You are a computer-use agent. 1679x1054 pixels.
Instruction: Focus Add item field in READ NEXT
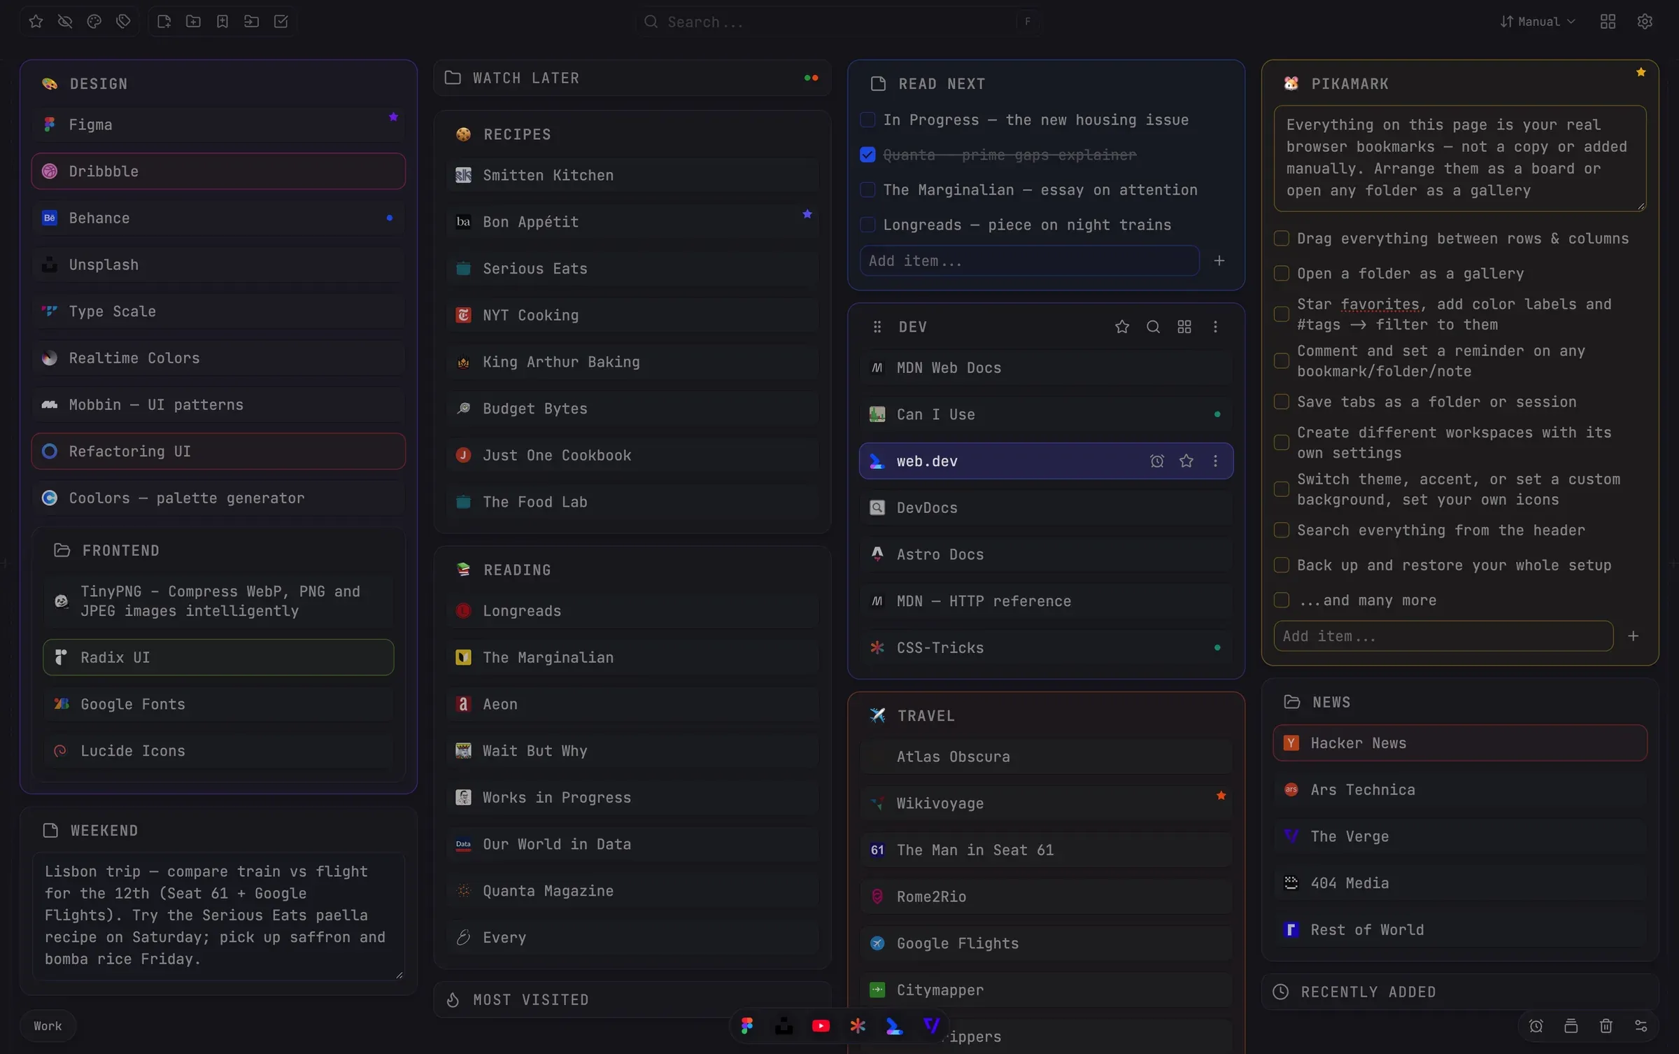pos(1029,261)
